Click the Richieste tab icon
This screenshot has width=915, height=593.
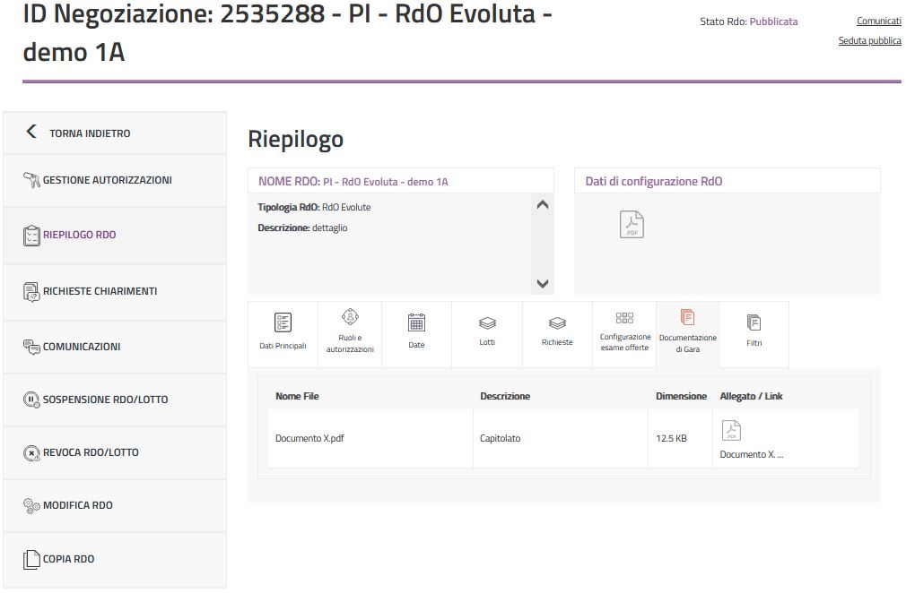(557, 323)
